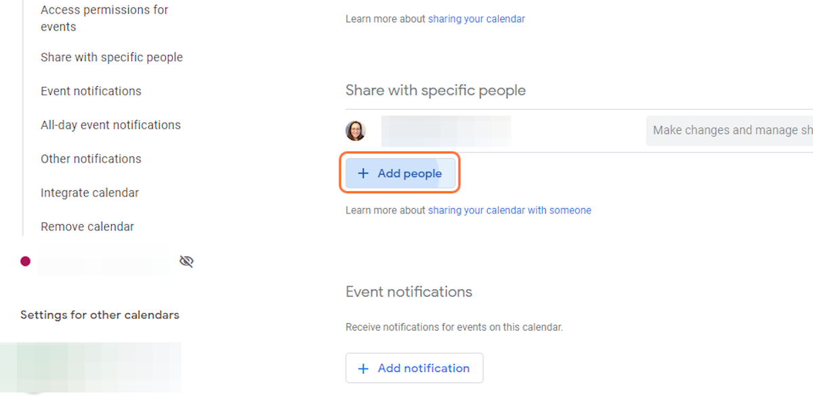Click the maroon calendar color dot

[x=25, y=261]
